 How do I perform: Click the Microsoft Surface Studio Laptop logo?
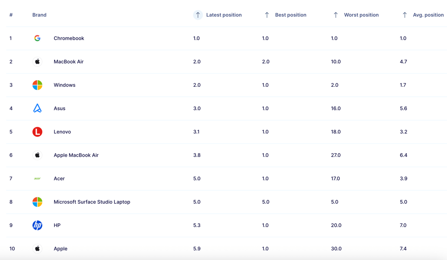click(x=38, y=202)
